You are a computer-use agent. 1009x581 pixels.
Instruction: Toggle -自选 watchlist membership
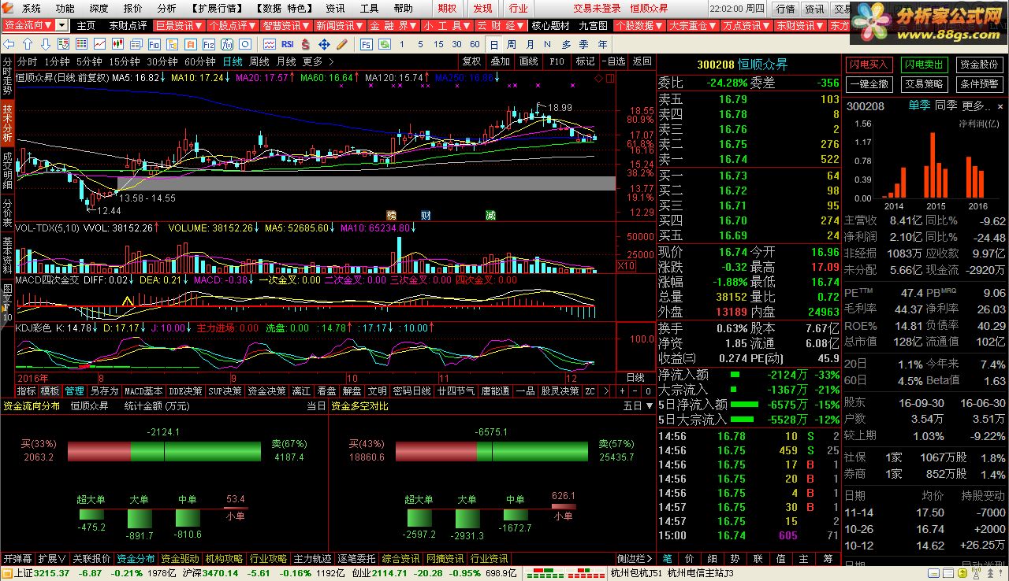point(612,61)
